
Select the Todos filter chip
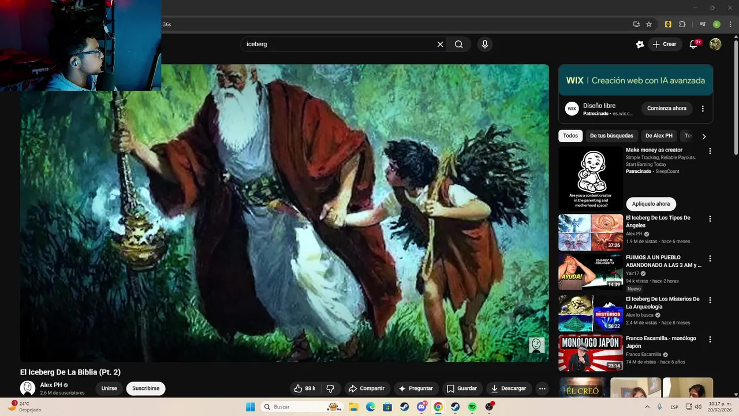570,136
